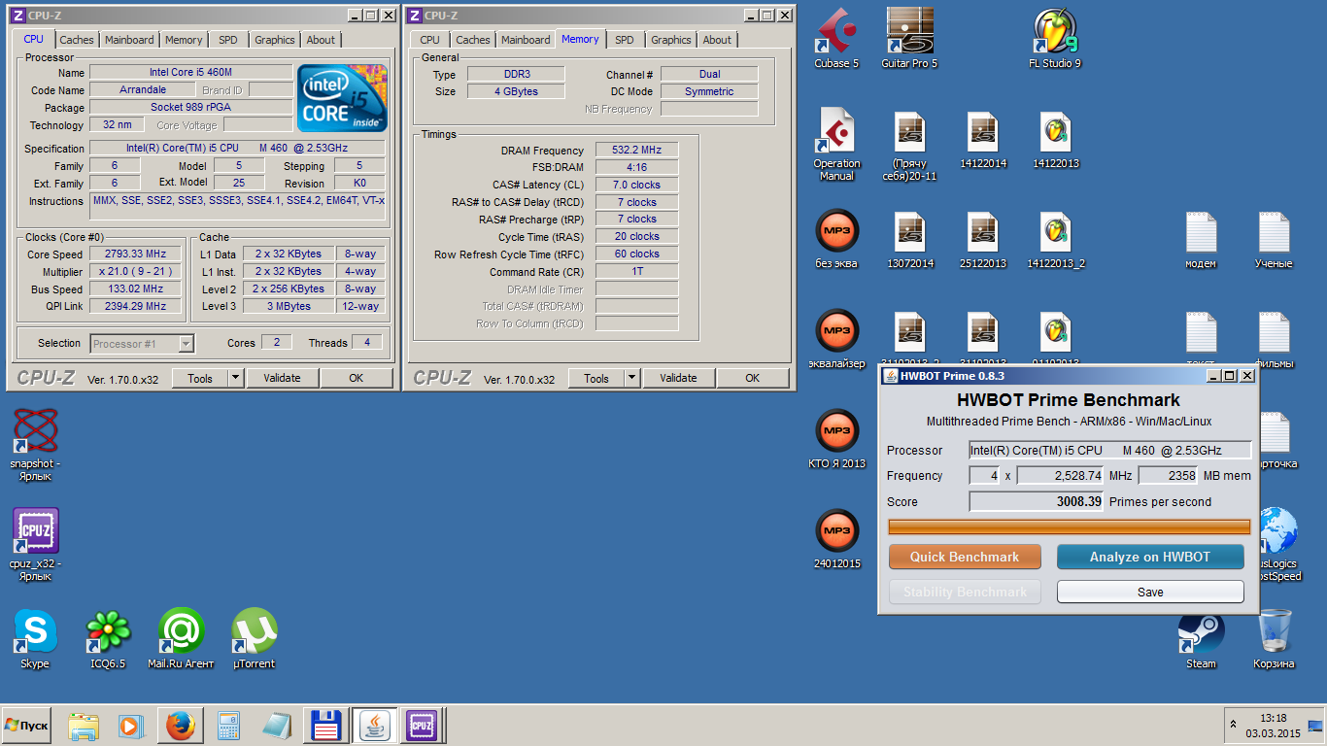Expand Tools dropdown arrow in processor CPU-Z window
This screenshot has width=1327, height=746.
(236, 378)
